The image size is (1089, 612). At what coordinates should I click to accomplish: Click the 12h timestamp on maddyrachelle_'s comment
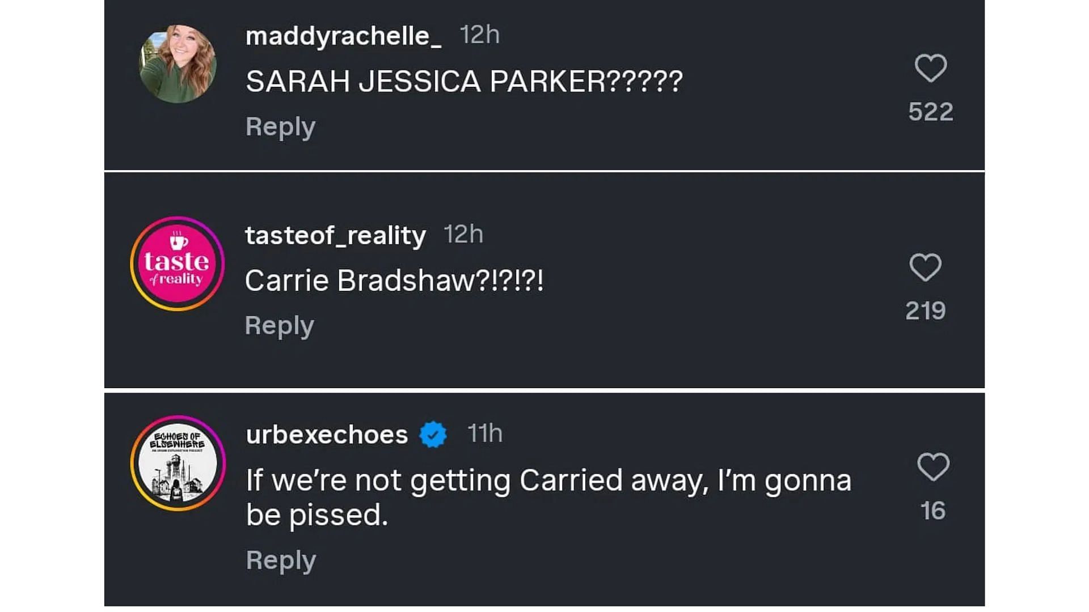pos(480,35)
